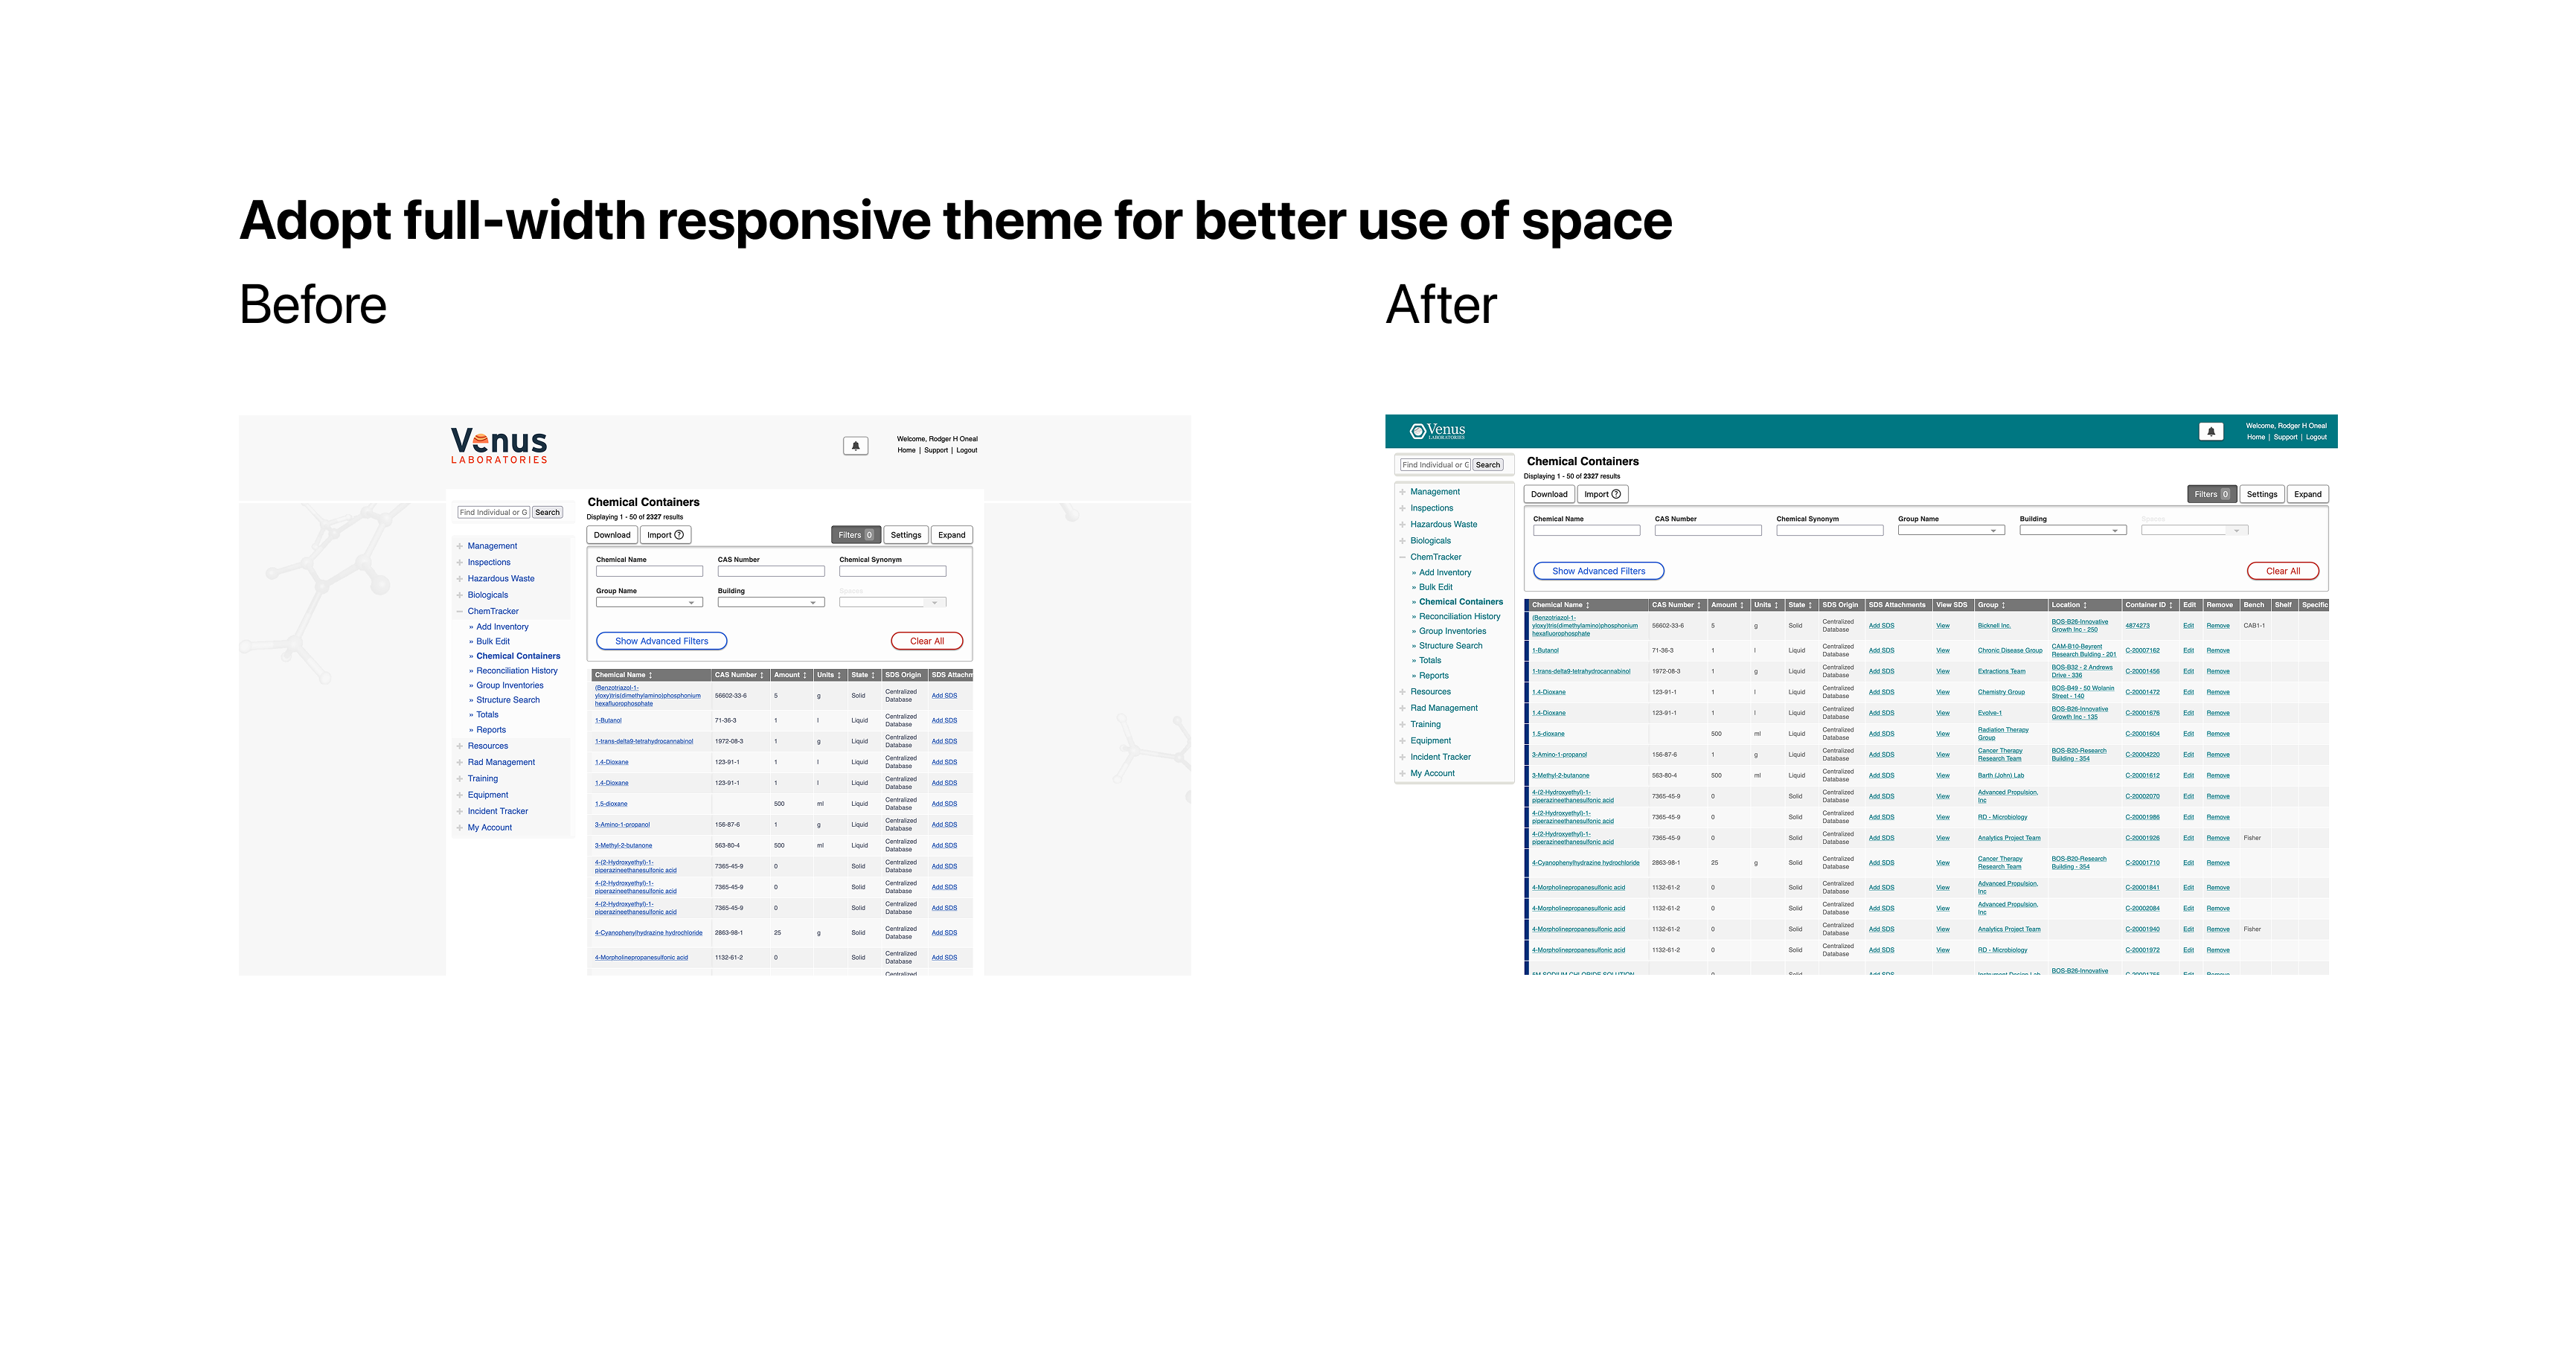Click the notification bell in the Before screenshot
This screenshot has width=2576, height=1367.
855,446
